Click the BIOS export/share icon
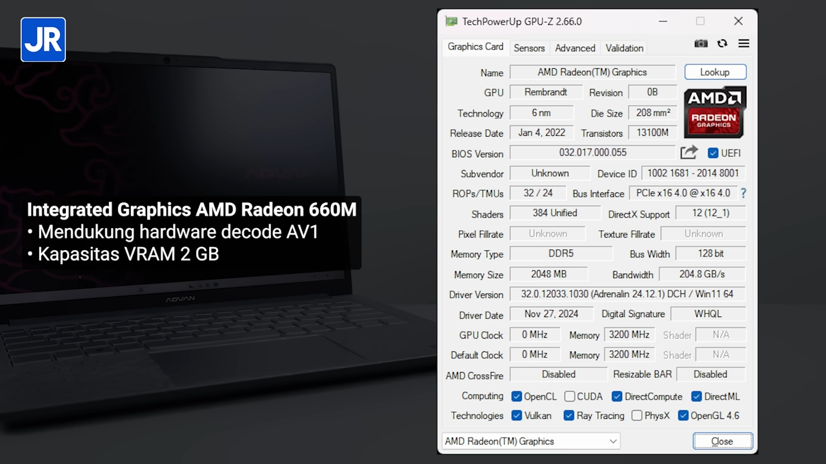 [689, 152]
